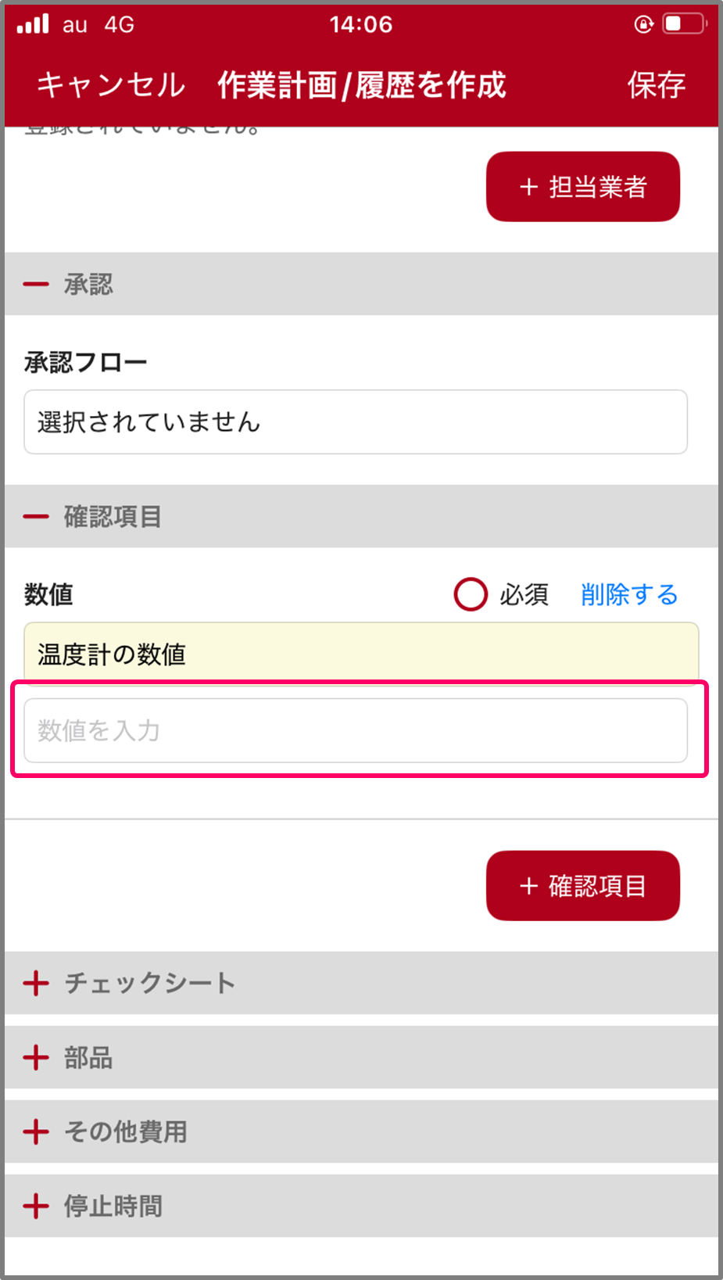Image resolution: width=723 pixels, height=1280 pixels.
Task: Tap the battery icon in status bar
Action: [x=683, y=24]
